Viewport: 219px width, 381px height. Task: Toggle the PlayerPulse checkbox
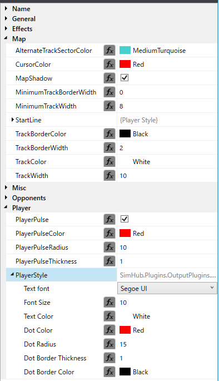point(125,219)
